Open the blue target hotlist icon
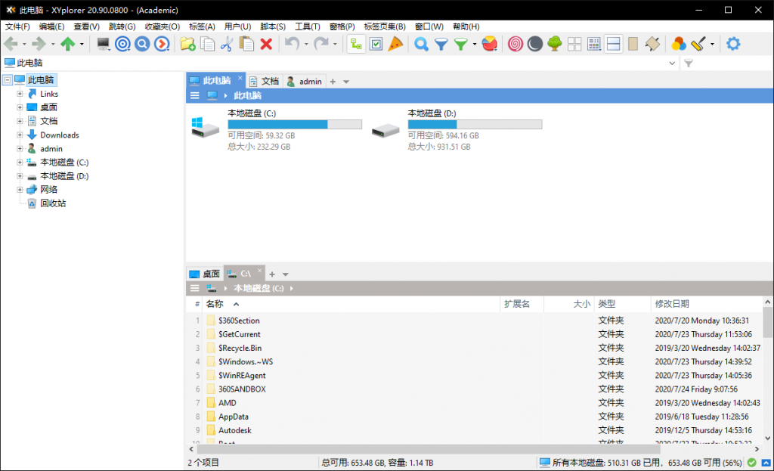774x471 pixels. point(122,44)
